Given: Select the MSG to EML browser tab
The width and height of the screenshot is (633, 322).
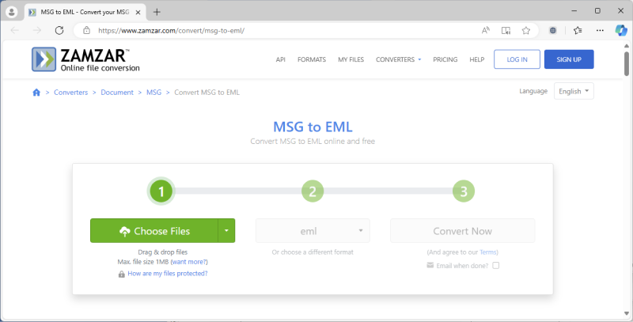Looking at the screenshot, I should 84,12.
